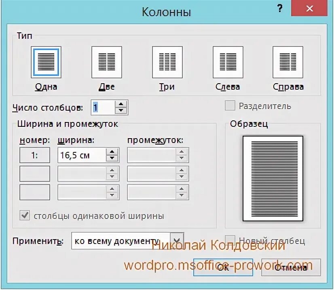Select the Одна single-column preset icon
The width and height of the screenshot is (334, 290).
(46, 62)
